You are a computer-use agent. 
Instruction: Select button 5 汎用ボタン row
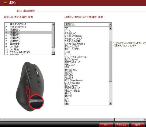pyautogui.click(x=28, y=36)
